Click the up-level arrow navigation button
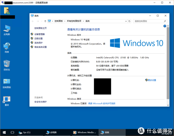Image resolution: width=174 pixels, height=136 pixels. [x=45, y=21]
